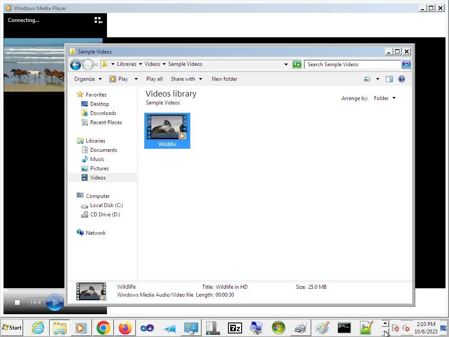Click Previous track in Media Player
449x337 pixels.
click(x=36, y=302)
